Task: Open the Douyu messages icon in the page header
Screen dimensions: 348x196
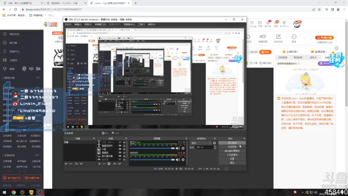Action: [x=276, y=24]
